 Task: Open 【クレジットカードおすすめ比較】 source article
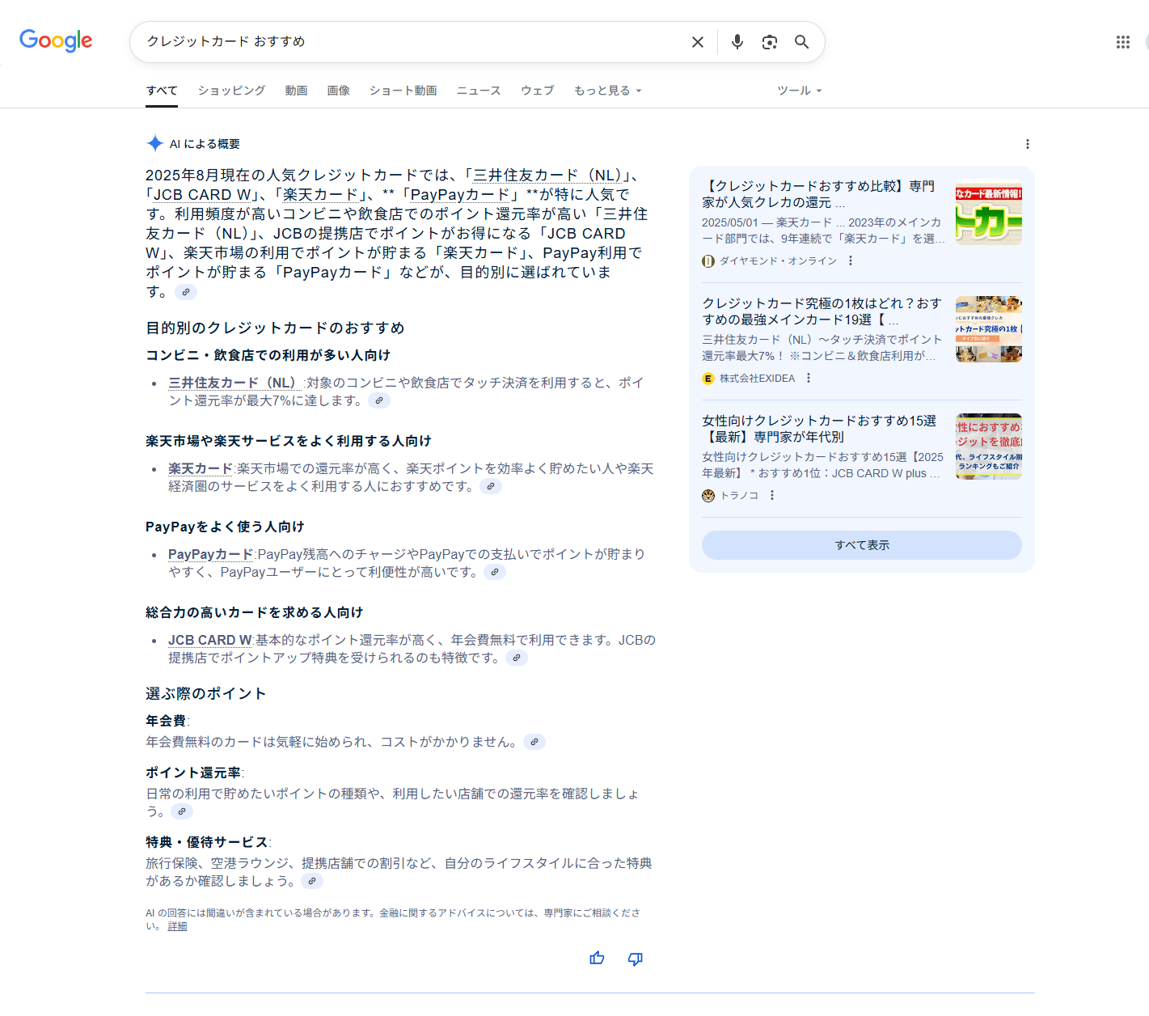pos(818,194)
